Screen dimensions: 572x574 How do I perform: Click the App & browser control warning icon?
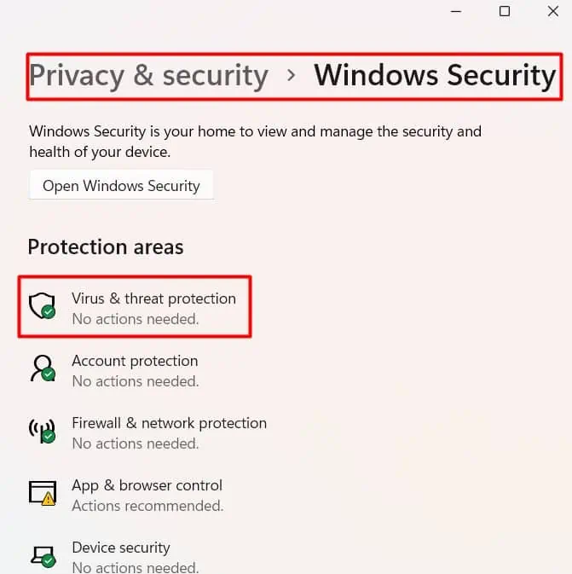point(43,493)
